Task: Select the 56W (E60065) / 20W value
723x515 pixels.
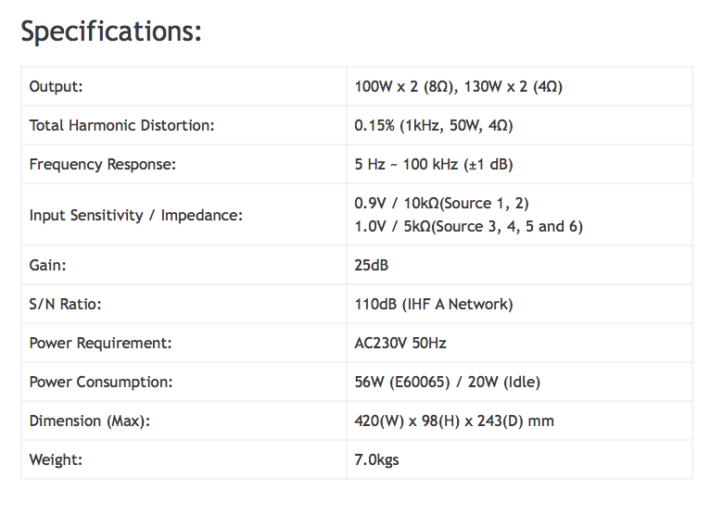Action: coord(447,382)
